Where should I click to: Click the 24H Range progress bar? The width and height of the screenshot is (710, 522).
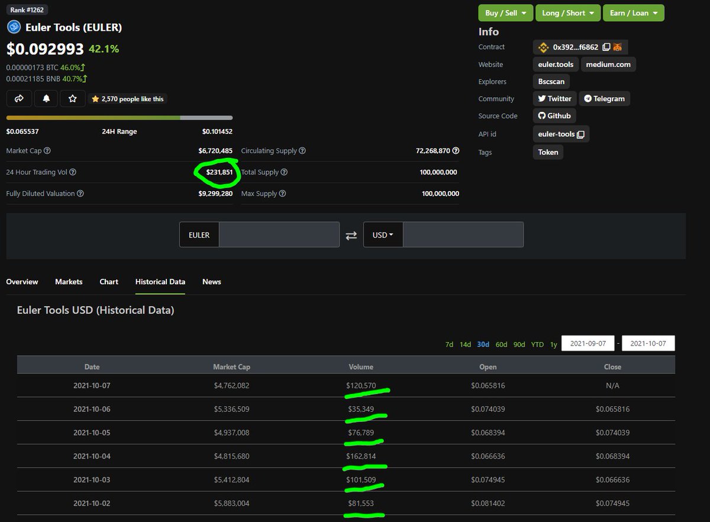120,118
